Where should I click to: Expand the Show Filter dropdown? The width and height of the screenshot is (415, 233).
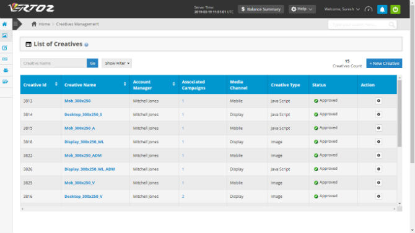point(116,63)
